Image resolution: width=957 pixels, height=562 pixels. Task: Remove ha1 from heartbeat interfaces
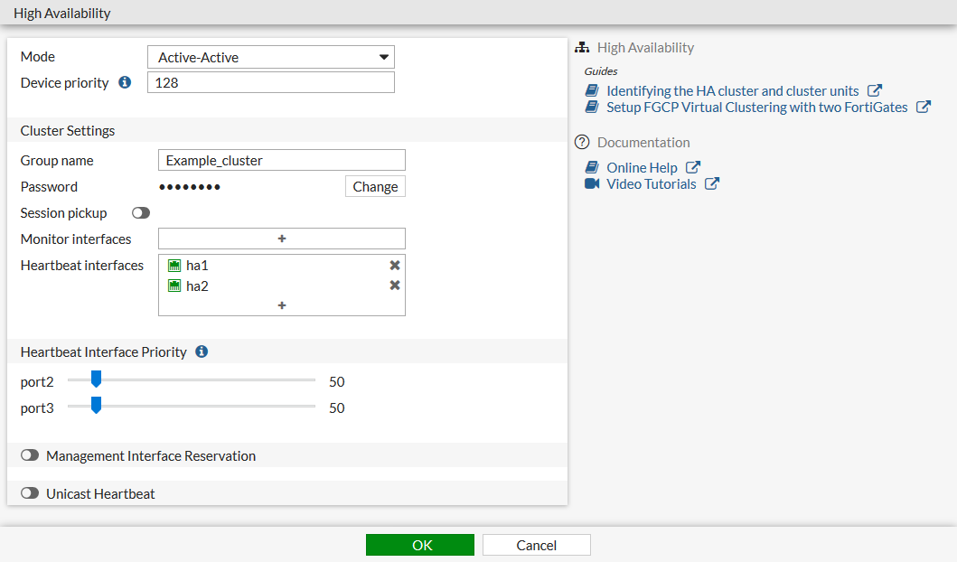[395, 266]
